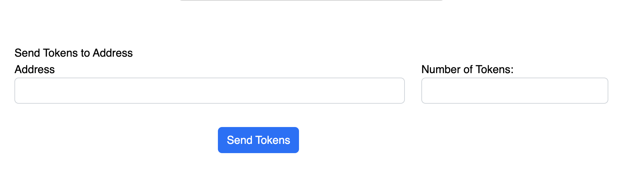Click the "Address" field label
Image resolution: width=631 pixels, height=195 pixels.
point(35,69)
